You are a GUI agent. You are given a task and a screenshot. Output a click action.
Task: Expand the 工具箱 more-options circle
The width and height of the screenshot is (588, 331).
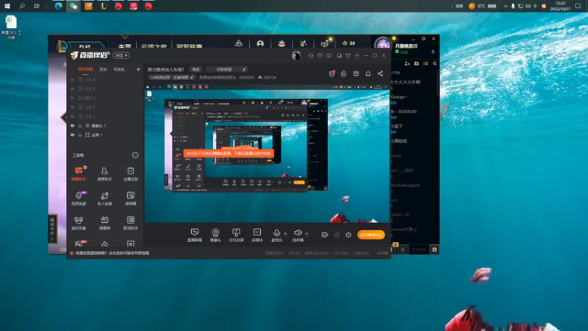point(135,155)
